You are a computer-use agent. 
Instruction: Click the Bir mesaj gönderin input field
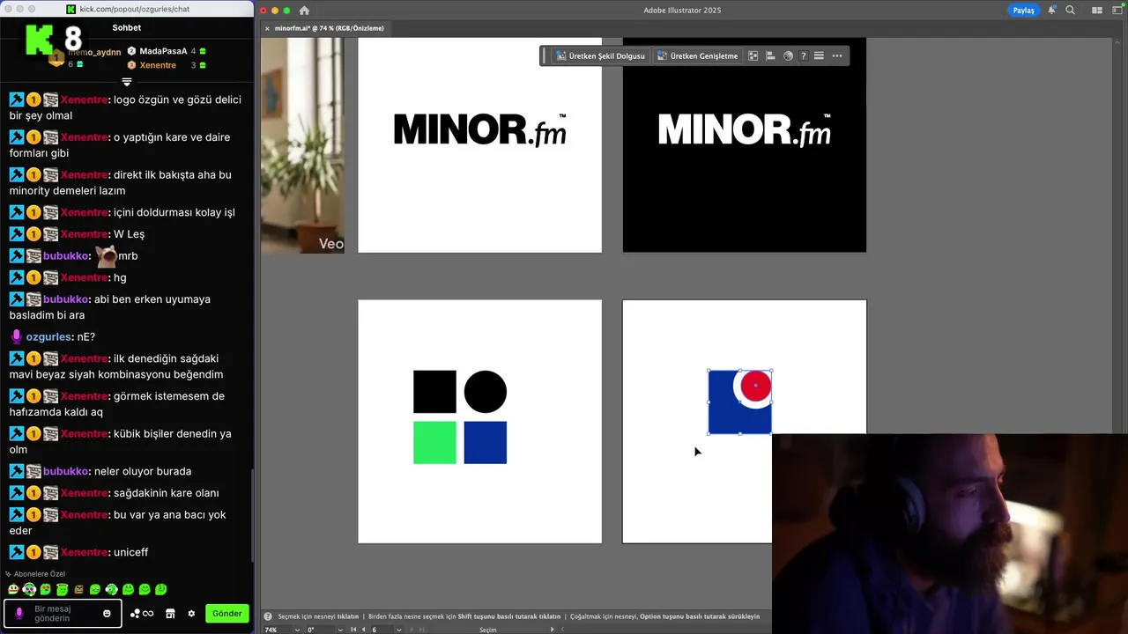tap(63, 613)
